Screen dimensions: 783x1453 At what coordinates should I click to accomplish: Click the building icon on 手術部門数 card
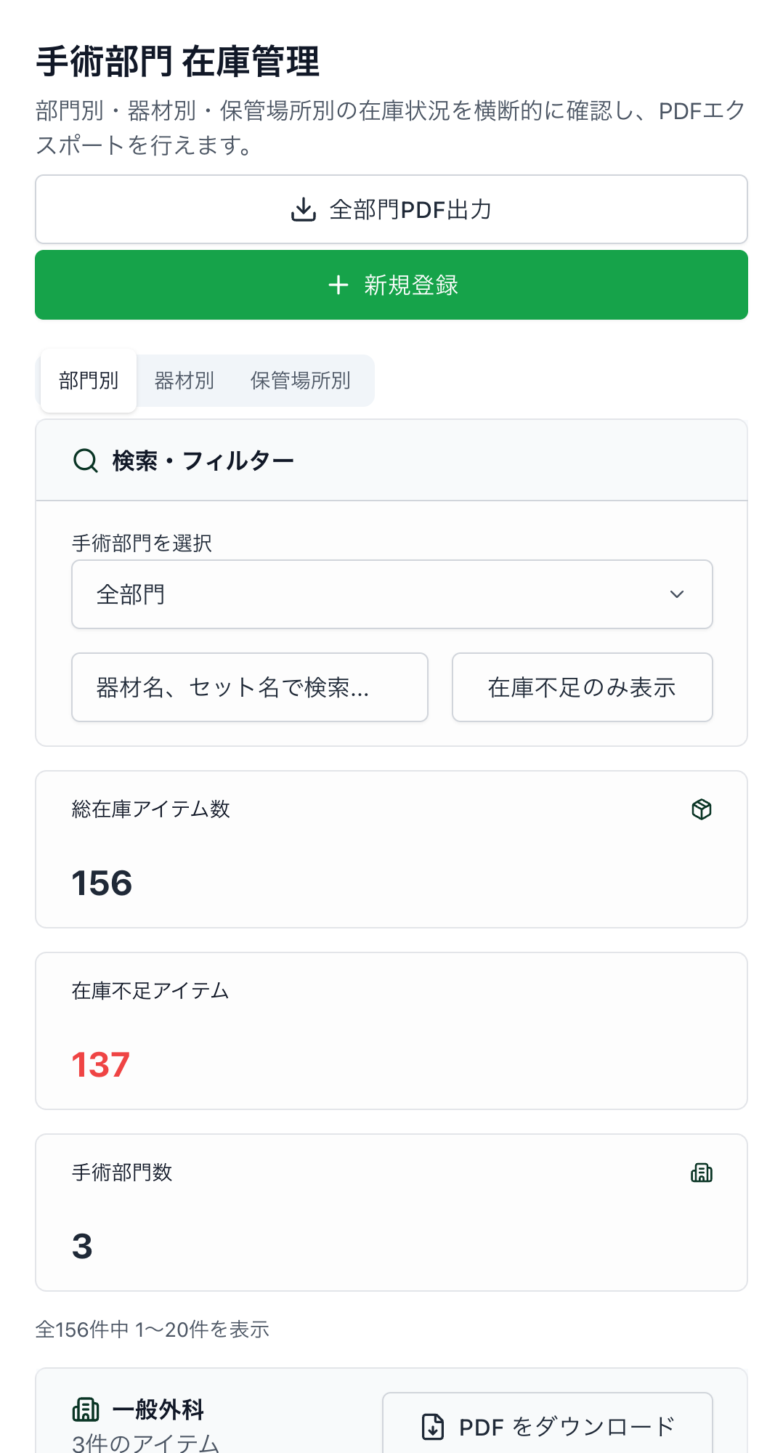pos(701,1172)
